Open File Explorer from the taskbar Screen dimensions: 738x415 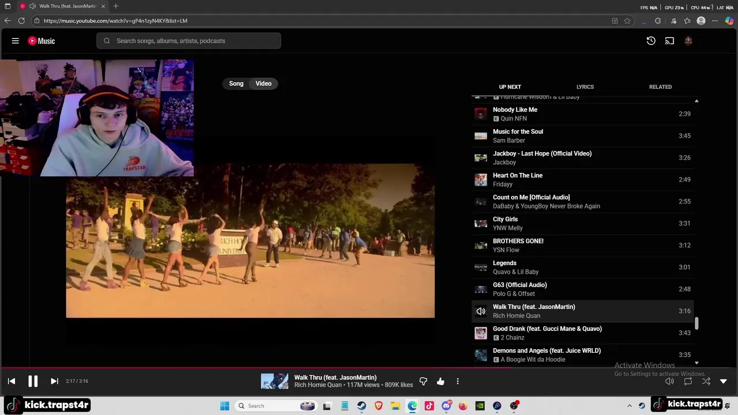[x=396, y=406]
